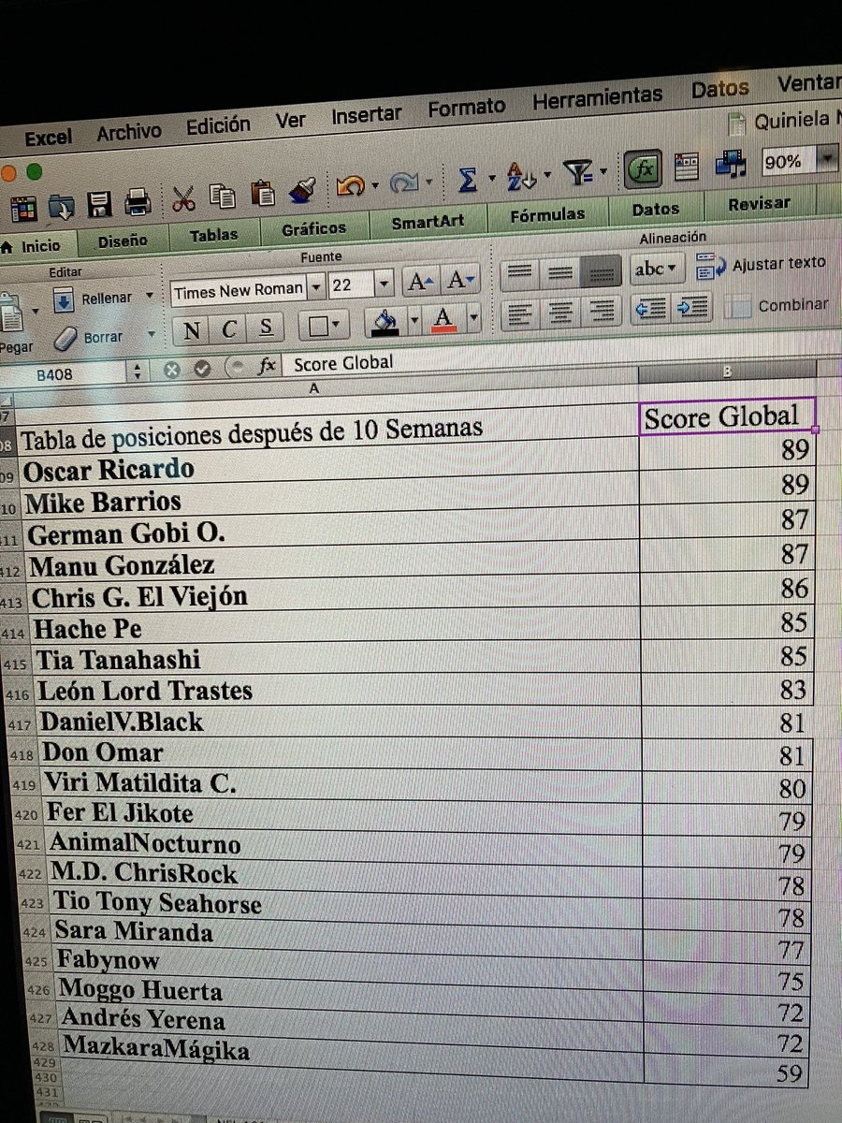Toggle align text left button

520,314
